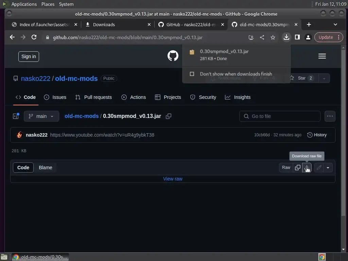This screenshot has width=348, height=261.
Task: Open the commit History
Action: (317, 135)
